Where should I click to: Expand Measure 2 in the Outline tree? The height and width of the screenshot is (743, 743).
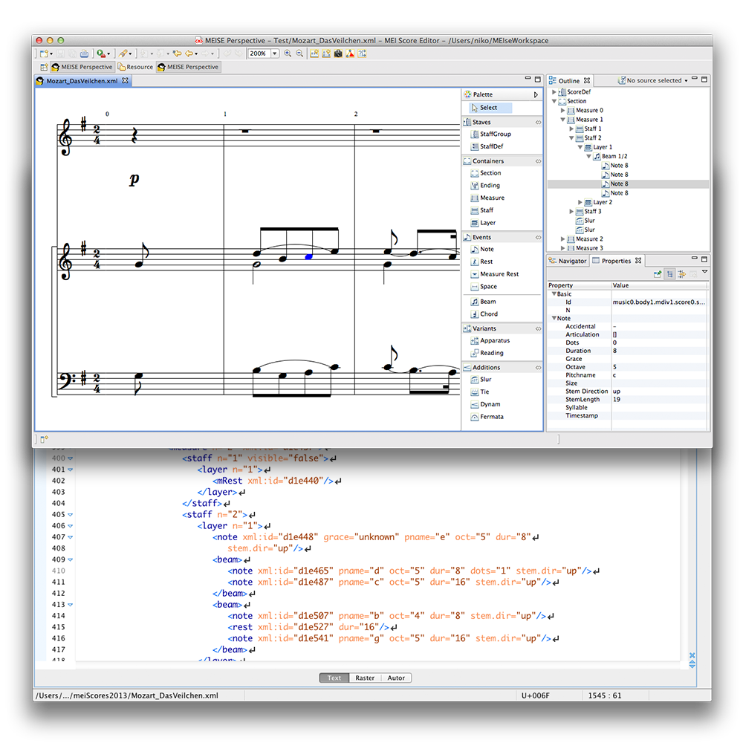[562, 239]
